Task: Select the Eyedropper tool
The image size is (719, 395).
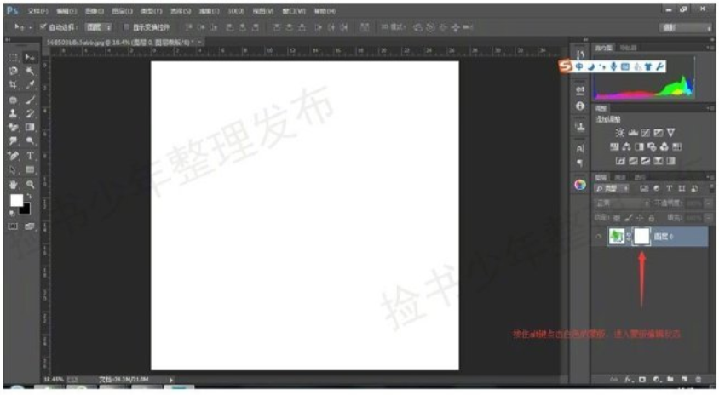Action: click(30, 85)
